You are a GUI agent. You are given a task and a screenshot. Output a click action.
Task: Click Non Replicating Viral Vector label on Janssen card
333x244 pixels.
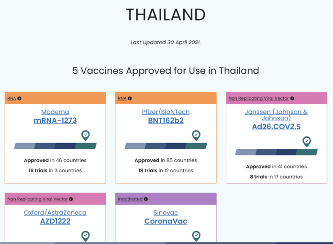coord(259,99)
